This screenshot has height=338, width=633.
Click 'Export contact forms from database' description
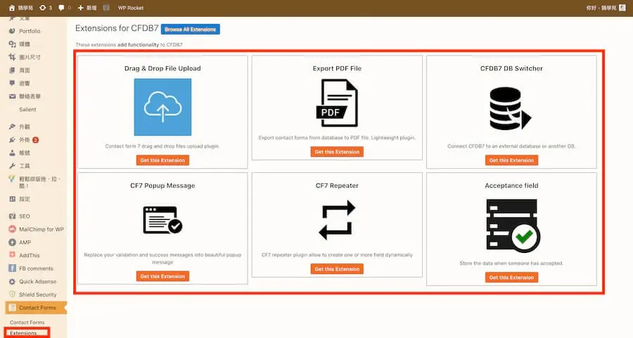337,138
